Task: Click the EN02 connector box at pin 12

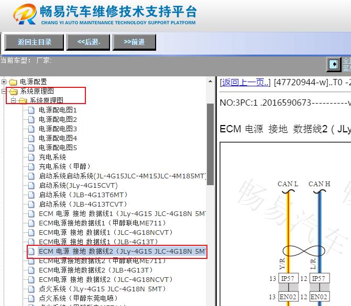Action: coord(320,297)
